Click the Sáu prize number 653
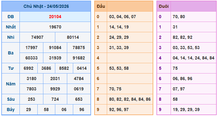Screen dimensions: 218x117 (x=79, y=99)
